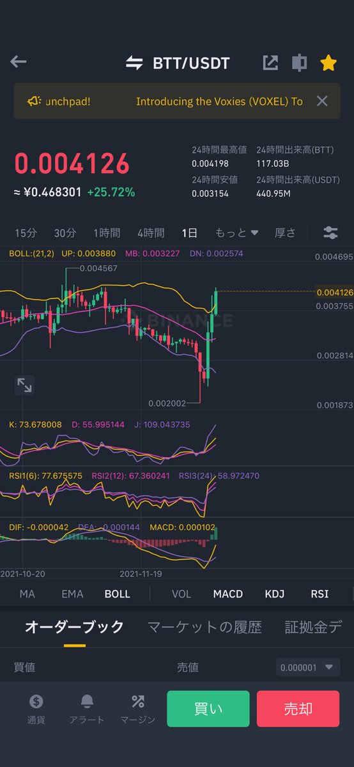Tap the DIF: -0.000042 value
The height and width of the screenshot is (767, 354).
39,527
